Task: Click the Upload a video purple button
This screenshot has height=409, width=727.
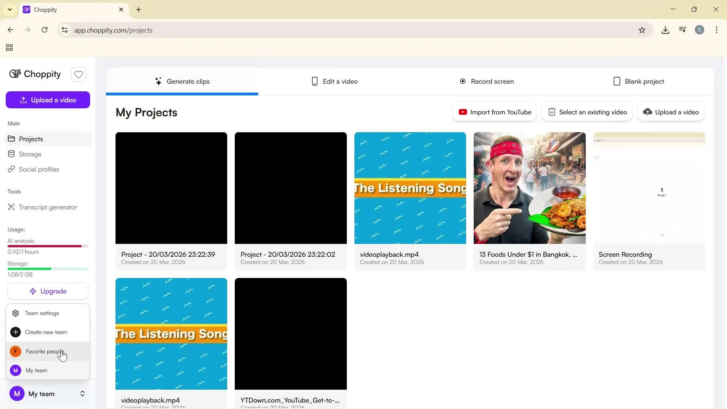Action: [48, 100]
